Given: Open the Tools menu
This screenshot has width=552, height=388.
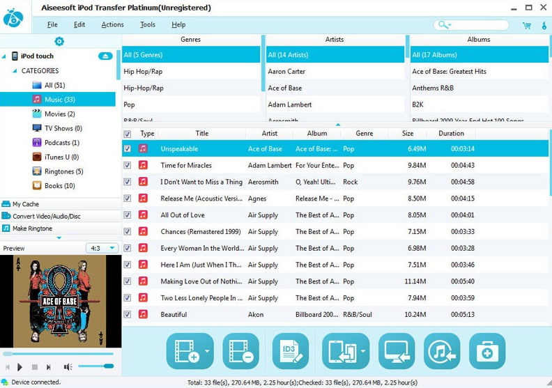Looking at the screenshot, I should pos(148,24).
